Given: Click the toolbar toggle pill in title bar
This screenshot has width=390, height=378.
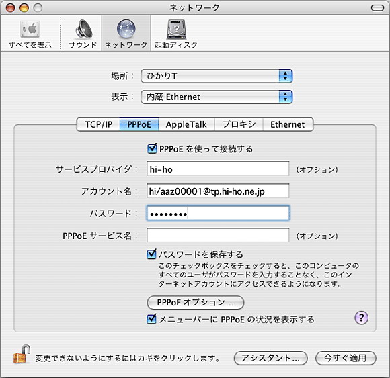Looking at the screenshot, I should click(x=378, y=8).
